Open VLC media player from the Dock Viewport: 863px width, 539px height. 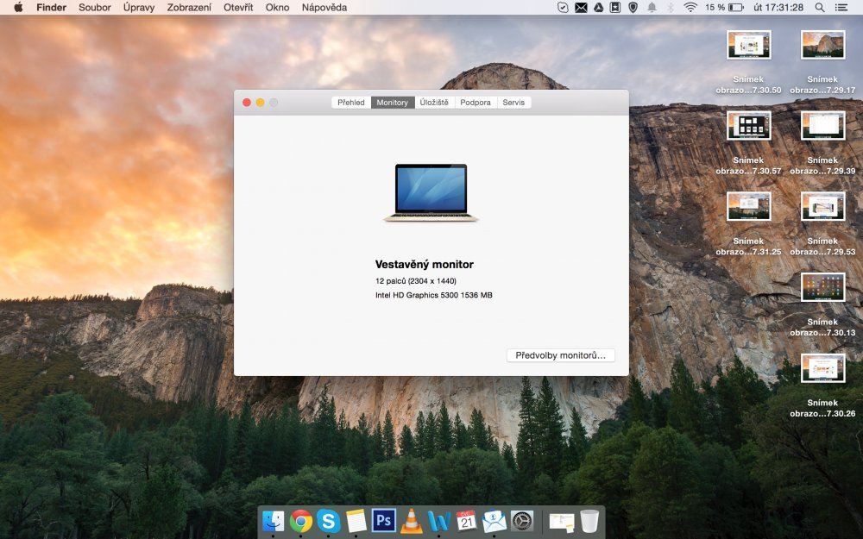pos(411,522)
